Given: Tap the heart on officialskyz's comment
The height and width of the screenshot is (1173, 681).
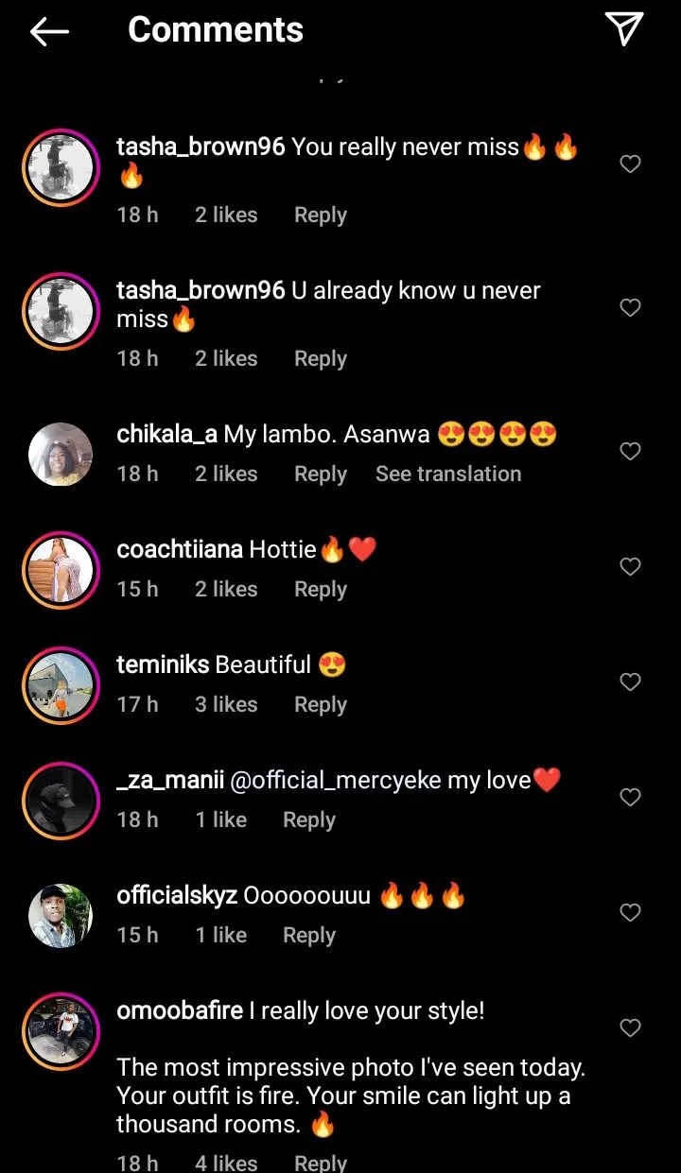Looking at the screenshot, I should tap(630, 913).
